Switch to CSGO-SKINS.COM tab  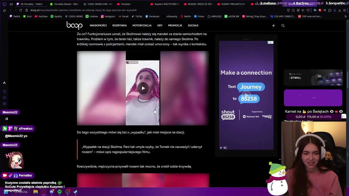point(98,4)
